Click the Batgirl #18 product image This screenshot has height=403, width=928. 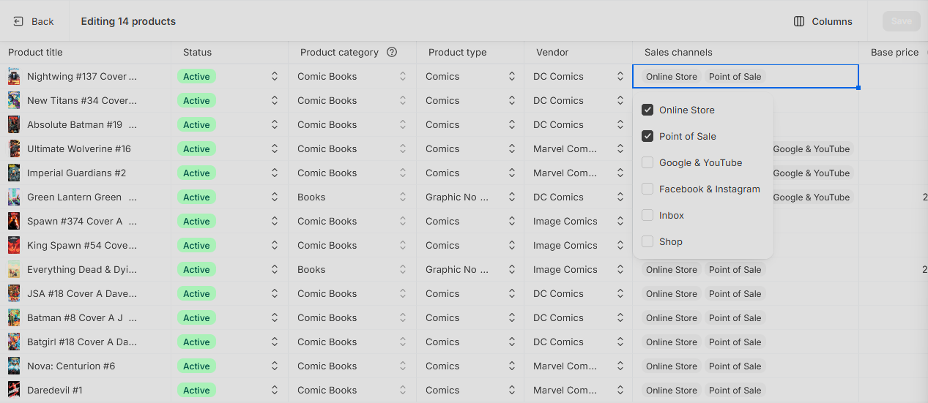pyautogui.click(x=14, y=342)
